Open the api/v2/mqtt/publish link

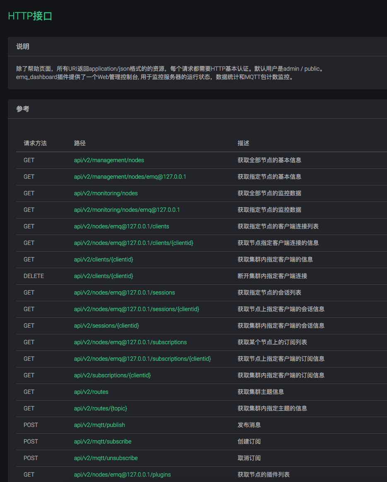click(99, 425)
